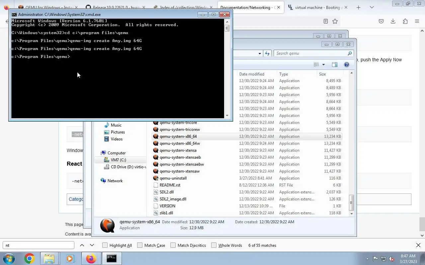This screenshot has height=265, width=425.
Task: Click taskbar clock 8:47 AM
Action: point(408,256)
